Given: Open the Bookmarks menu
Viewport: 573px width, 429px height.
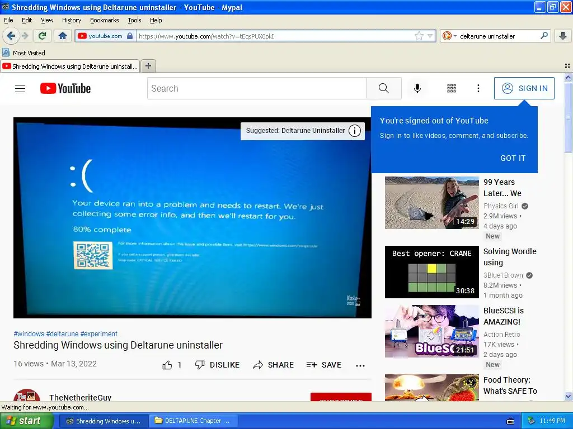Looking at the screenshot, I should click(x=105, y=20).
